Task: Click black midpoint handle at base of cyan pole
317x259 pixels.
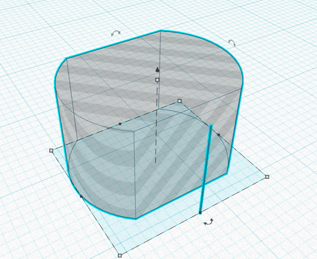Action: 200,212
